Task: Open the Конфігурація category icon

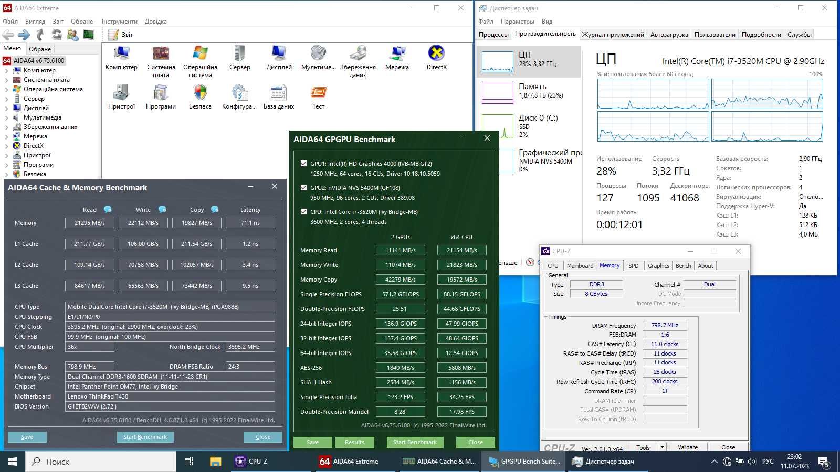Action: tap(239, 97)
